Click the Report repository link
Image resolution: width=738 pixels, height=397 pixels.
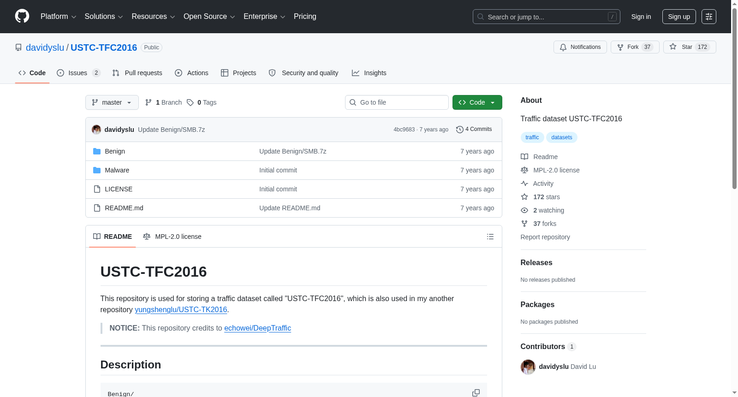pyautogui.click(x=545, y=237)
